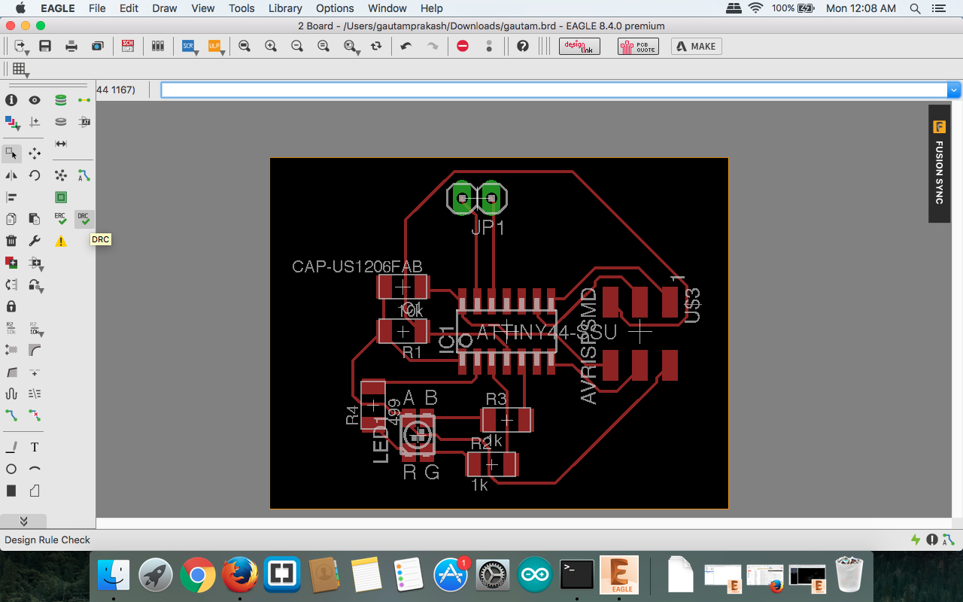Open the zoom select dropdown icon
The image size is (963, 602).
click(351, 46)
